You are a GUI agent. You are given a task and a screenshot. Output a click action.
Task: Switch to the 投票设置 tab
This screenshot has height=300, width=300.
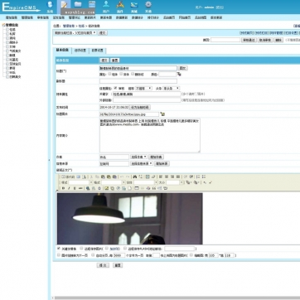pyautogui.click(x=98, y=51)
